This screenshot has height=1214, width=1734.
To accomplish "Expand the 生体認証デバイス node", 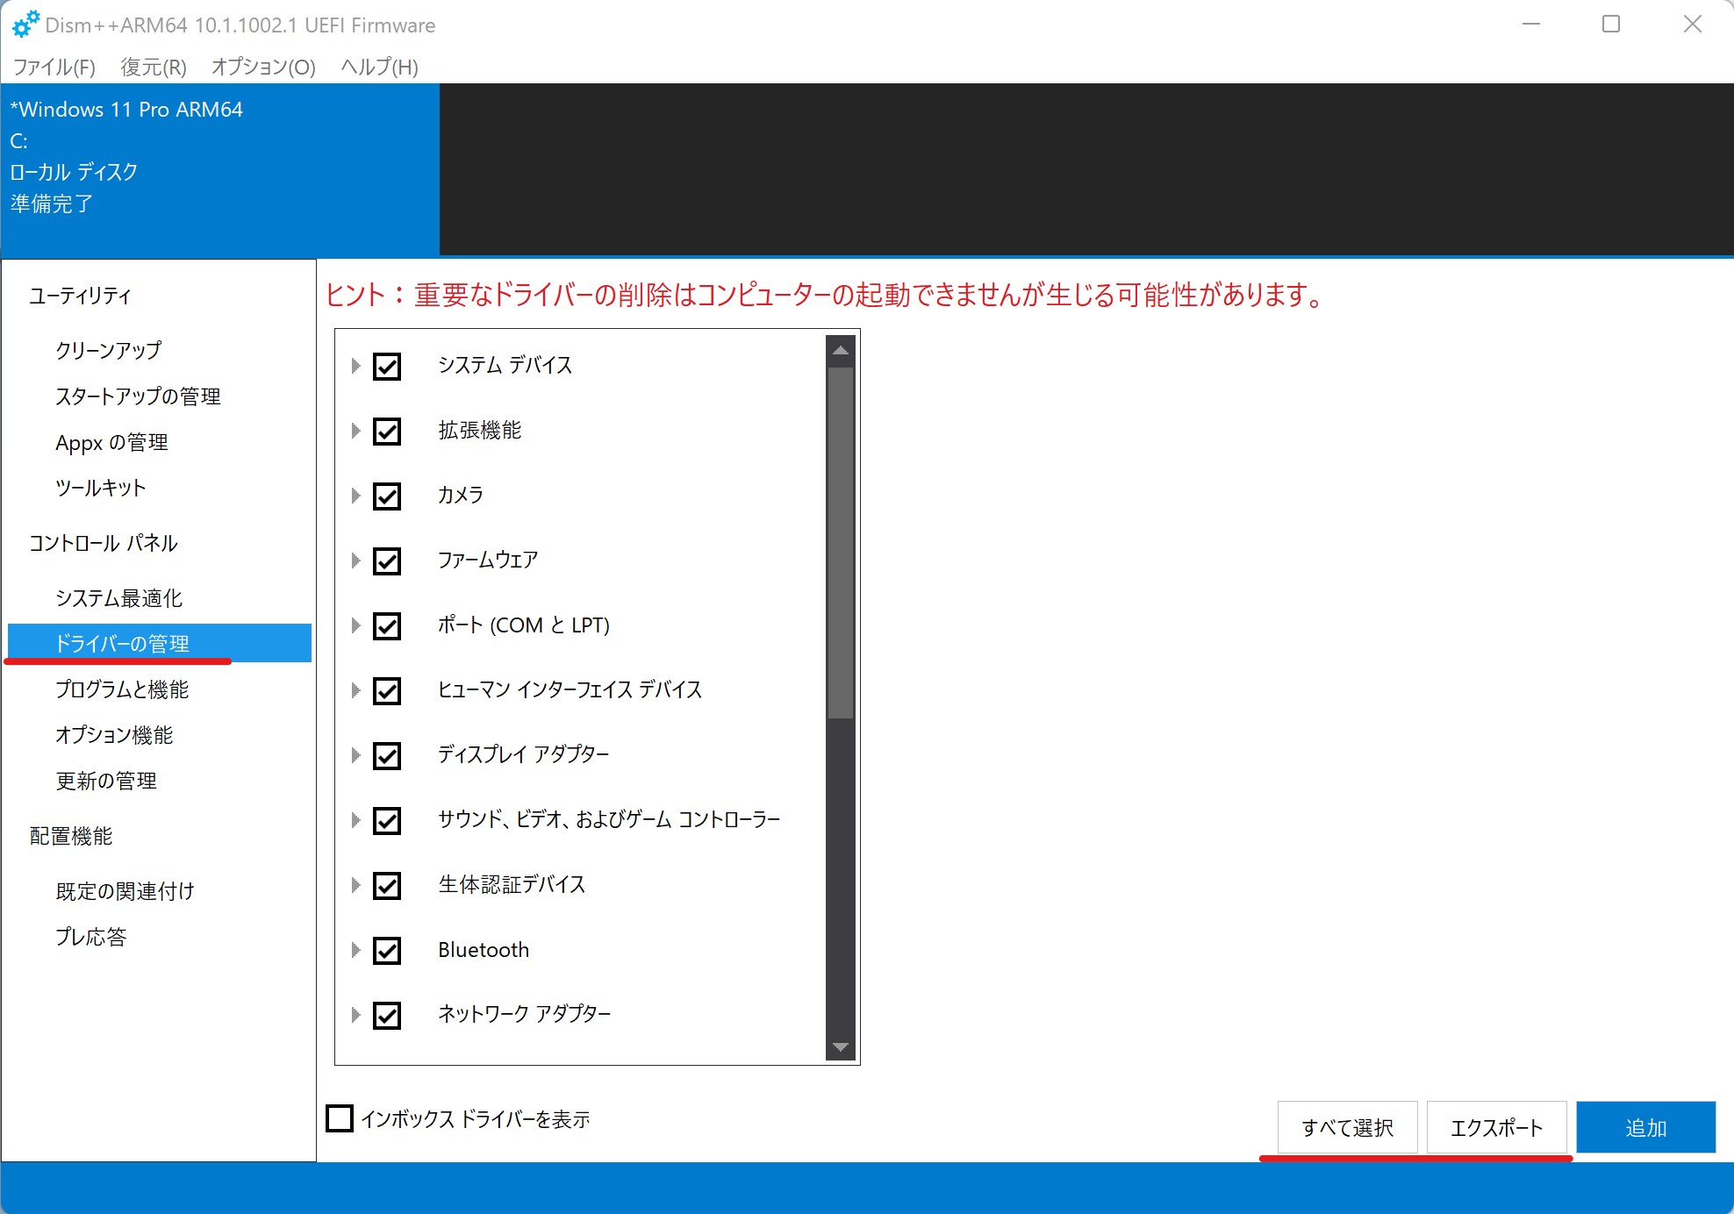I will click(355, 885).
